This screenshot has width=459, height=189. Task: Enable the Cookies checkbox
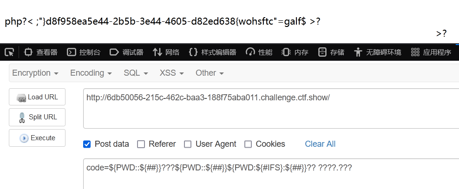click(248, 144)
